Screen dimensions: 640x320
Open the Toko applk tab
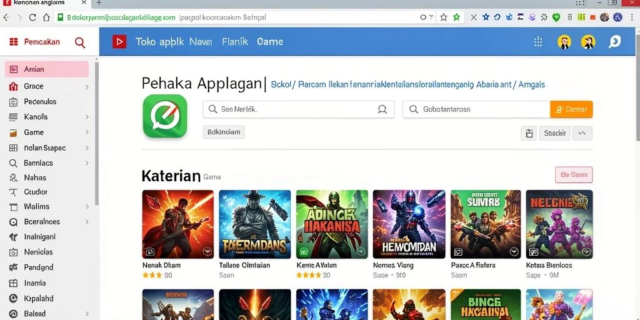(x=159, y=42)
